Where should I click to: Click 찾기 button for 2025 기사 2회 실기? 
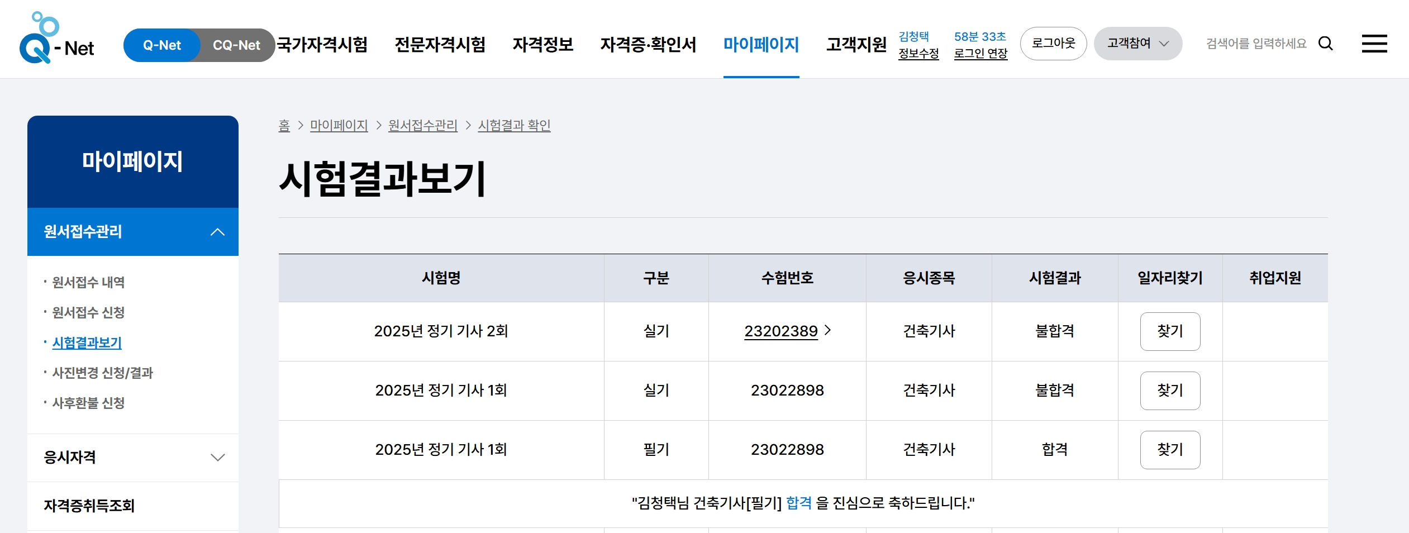(1170, 331)
